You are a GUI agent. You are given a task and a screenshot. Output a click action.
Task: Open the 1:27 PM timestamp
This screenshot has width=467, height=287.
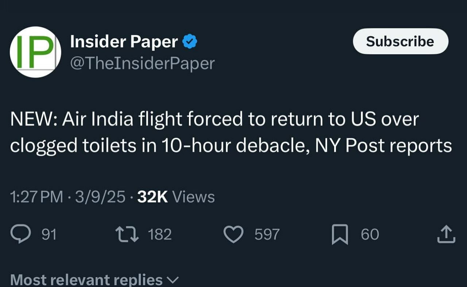(37, 197)
